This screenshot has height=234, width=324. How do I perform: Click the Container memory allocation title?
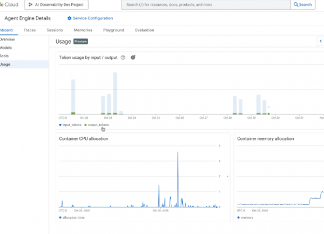click(266, 139)
